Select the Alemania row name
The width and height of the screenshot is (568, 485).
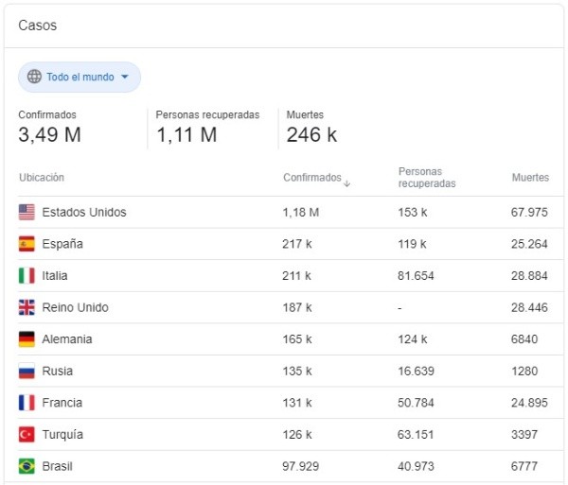(x=67, y=339)
